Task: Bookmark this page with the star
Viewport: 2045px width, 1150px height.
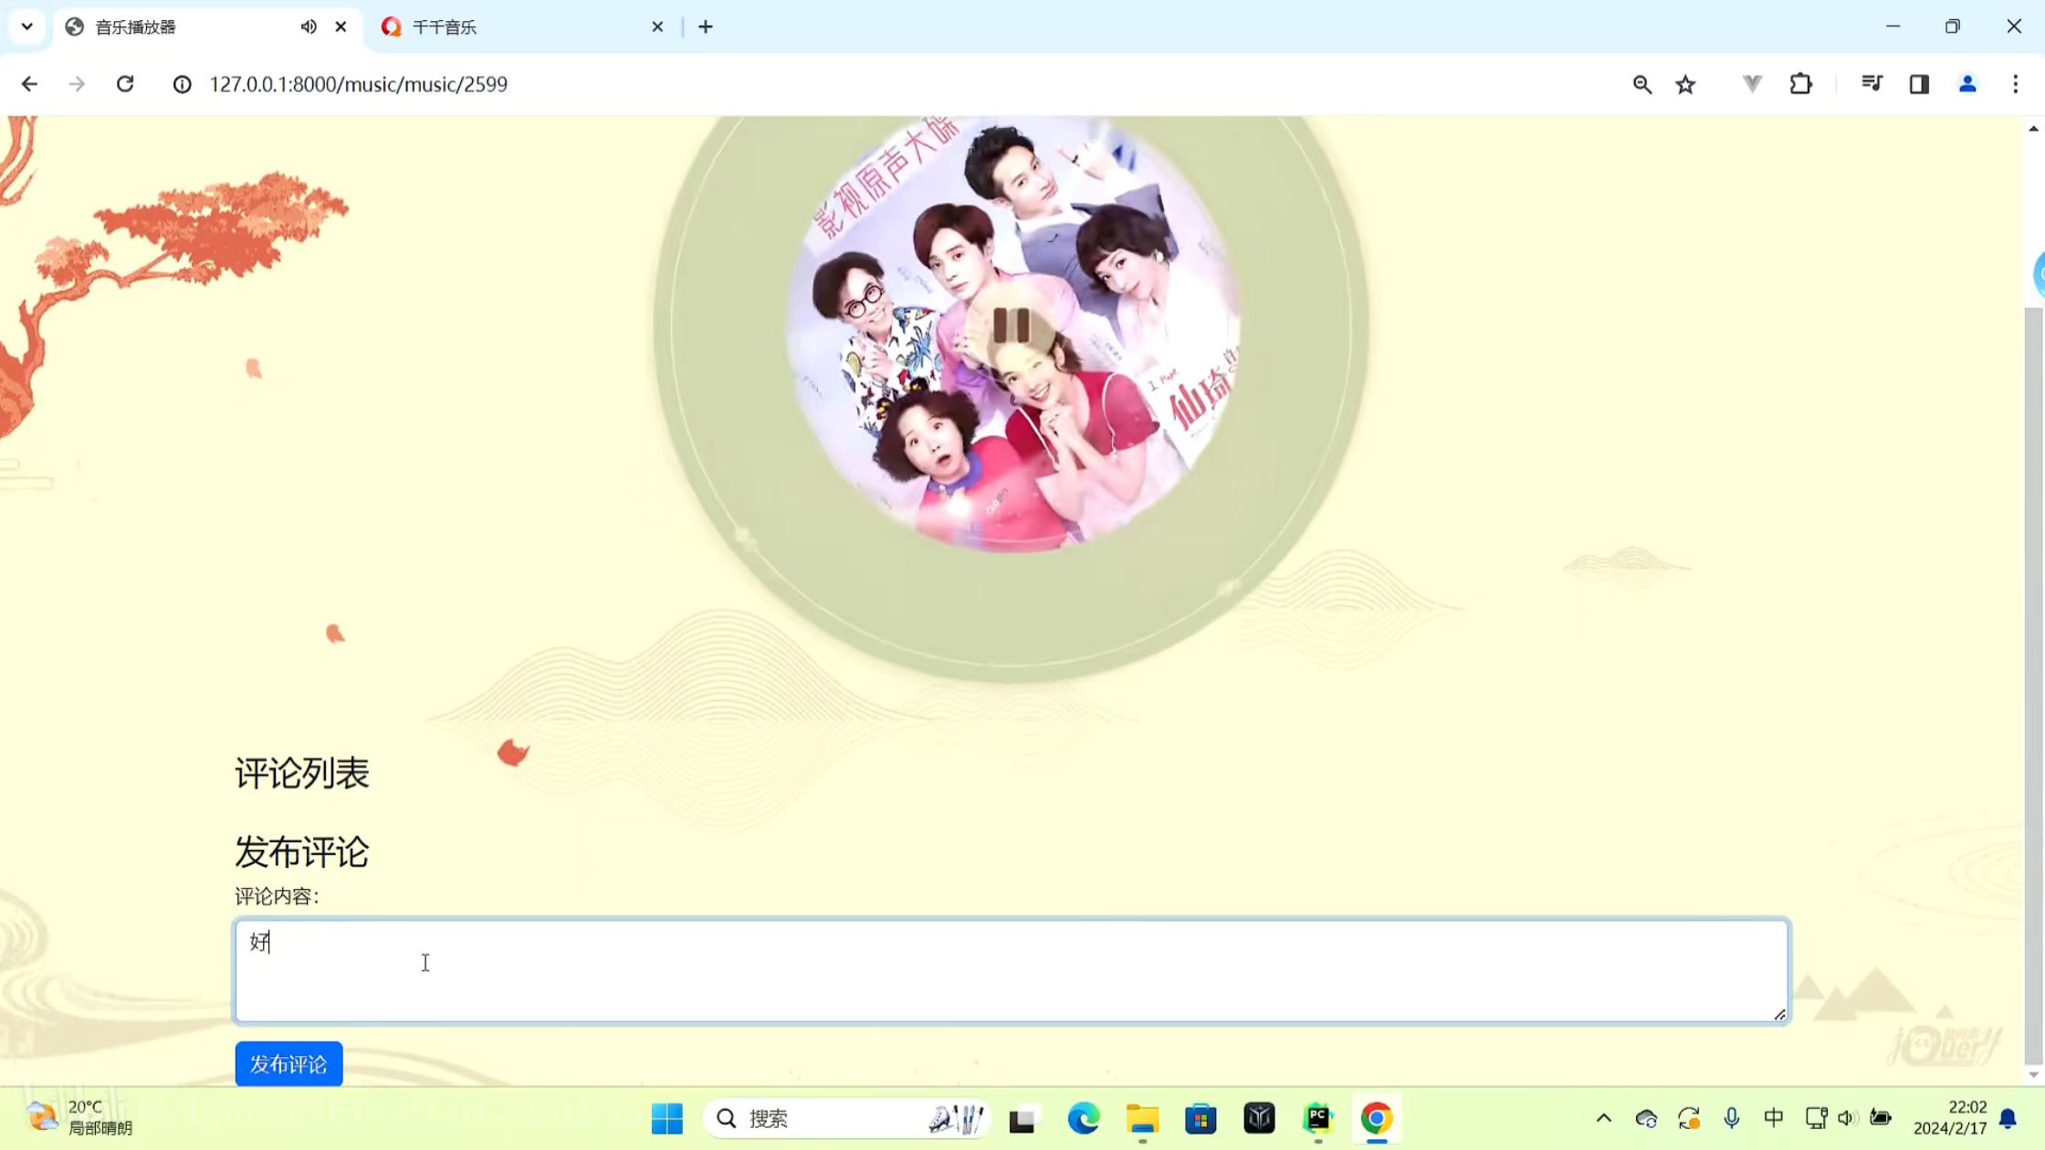Action: pos(1685,84)
